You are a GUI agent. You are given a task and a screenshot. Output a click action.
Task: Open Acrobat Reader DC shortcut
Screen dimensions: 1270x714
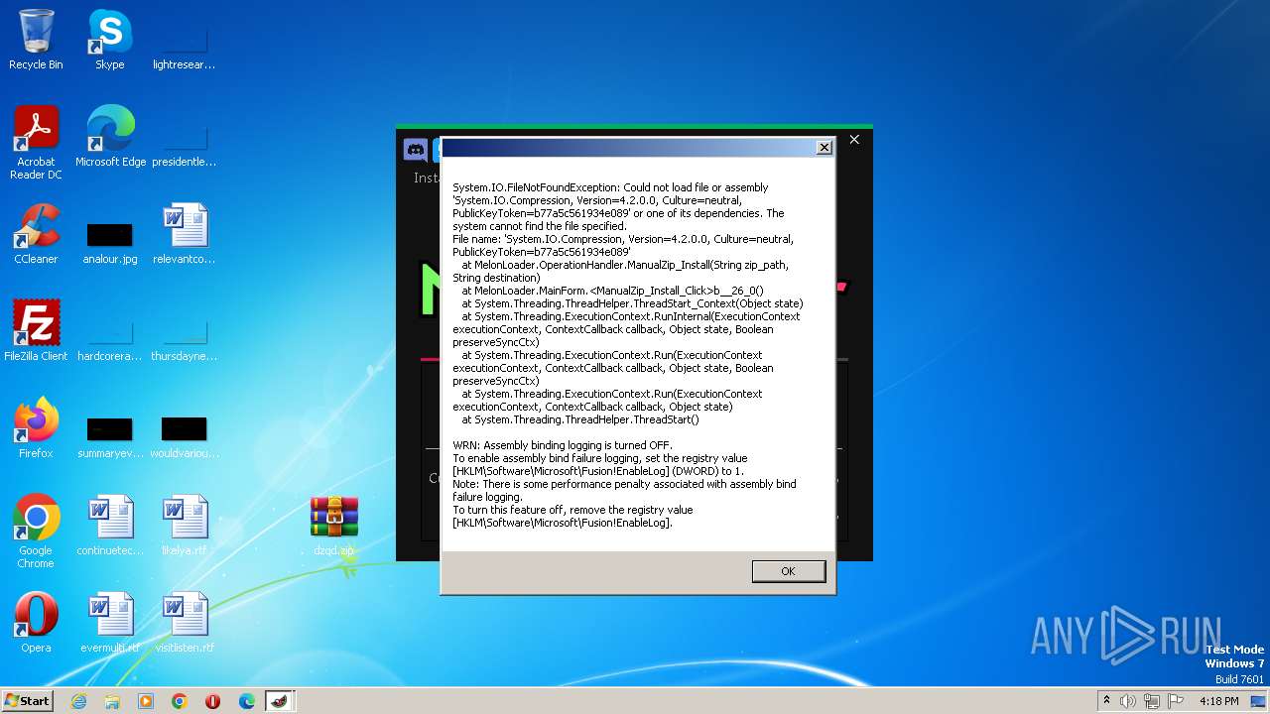coord(36,143)
